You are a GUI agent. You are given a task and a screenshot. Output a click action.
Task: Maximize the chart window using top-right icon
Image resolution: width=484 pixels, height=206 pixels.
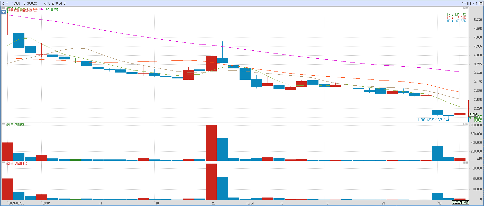tap(481, 3)
